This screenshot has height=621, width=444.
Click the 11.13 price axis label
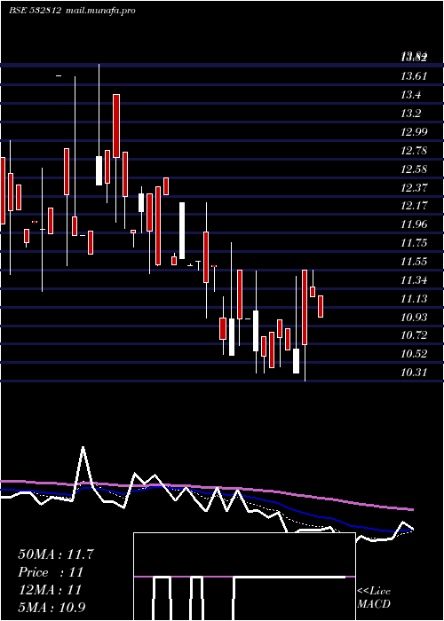[414, 299]
